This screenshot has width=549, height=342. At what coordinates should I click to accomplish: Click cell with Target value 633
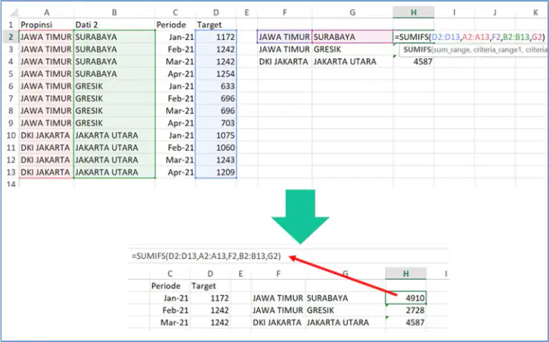[216, 86]
